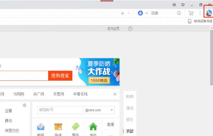Click the 房产 house icon

pyautogui.click(x=93, y=127)
